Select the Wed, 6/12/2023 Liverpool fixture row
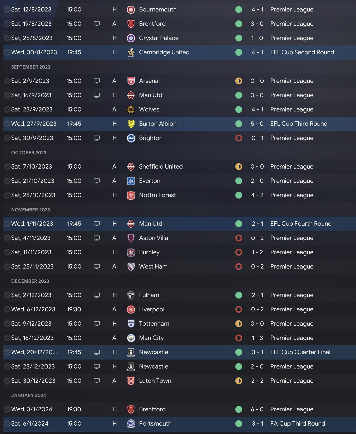Screen dimensions: 356x434 pyautogui.click(x=180, y=309)
